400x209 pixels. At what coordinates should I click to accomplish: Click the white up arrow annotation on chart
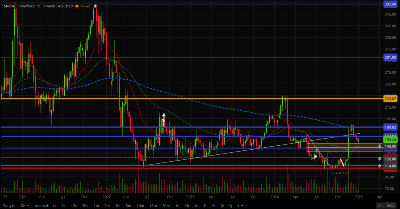[164, 118]
